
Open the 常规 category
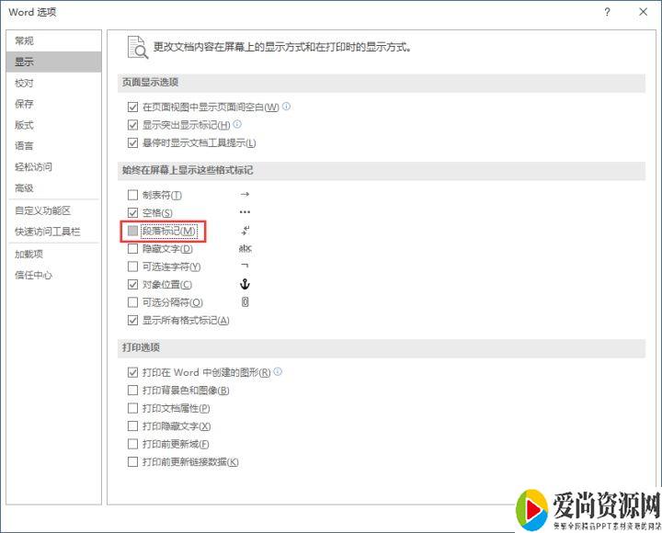(x=25, y=41)
